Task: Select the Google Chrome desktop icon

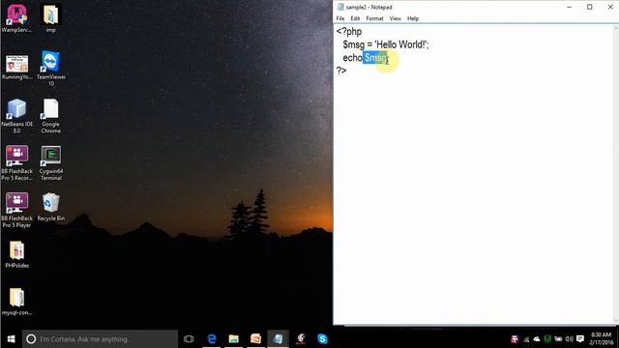Action: (50, 116)
